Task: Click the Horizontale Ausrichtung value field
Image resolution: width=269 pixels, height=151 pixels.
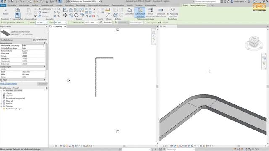Action: (x=33, y=46)
